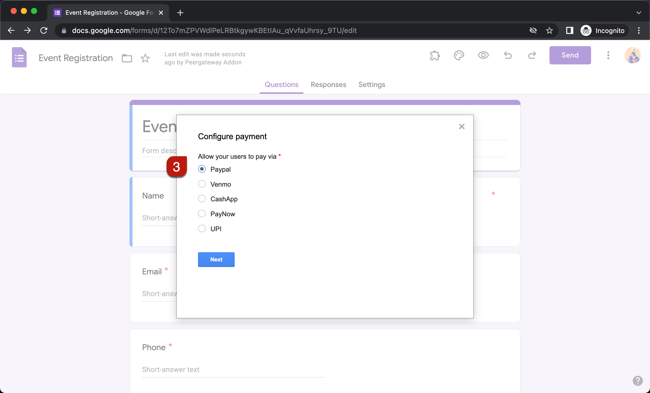Select Paypal as payment method
This screenshot has width=650, height=393.
[x=202, y=169]
